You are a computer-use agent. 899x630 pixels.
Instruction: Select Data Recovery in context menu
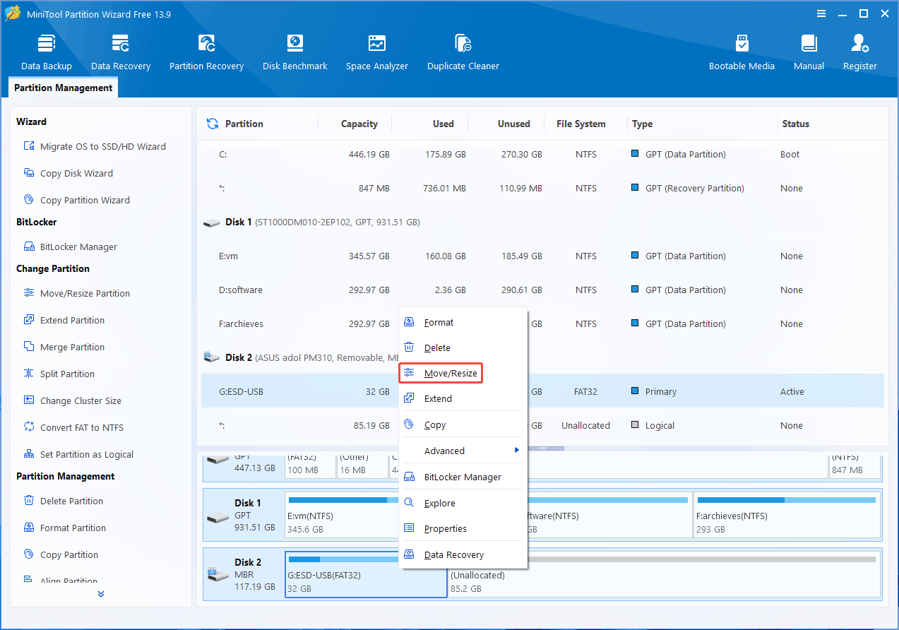[x=463, y=555]
